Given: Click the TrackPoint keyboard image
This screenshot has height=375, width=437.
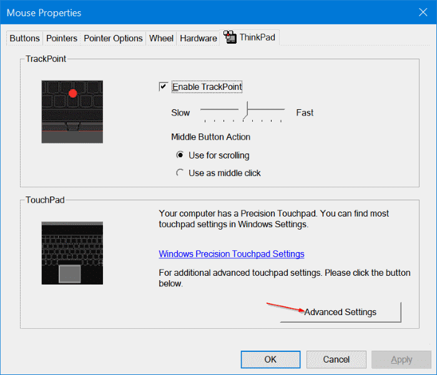Looking at the screenshot, I should tap(72, 112).
